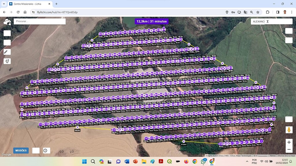
Task: Click the map zoom in plus button
Action: click(x=289, y=142)
